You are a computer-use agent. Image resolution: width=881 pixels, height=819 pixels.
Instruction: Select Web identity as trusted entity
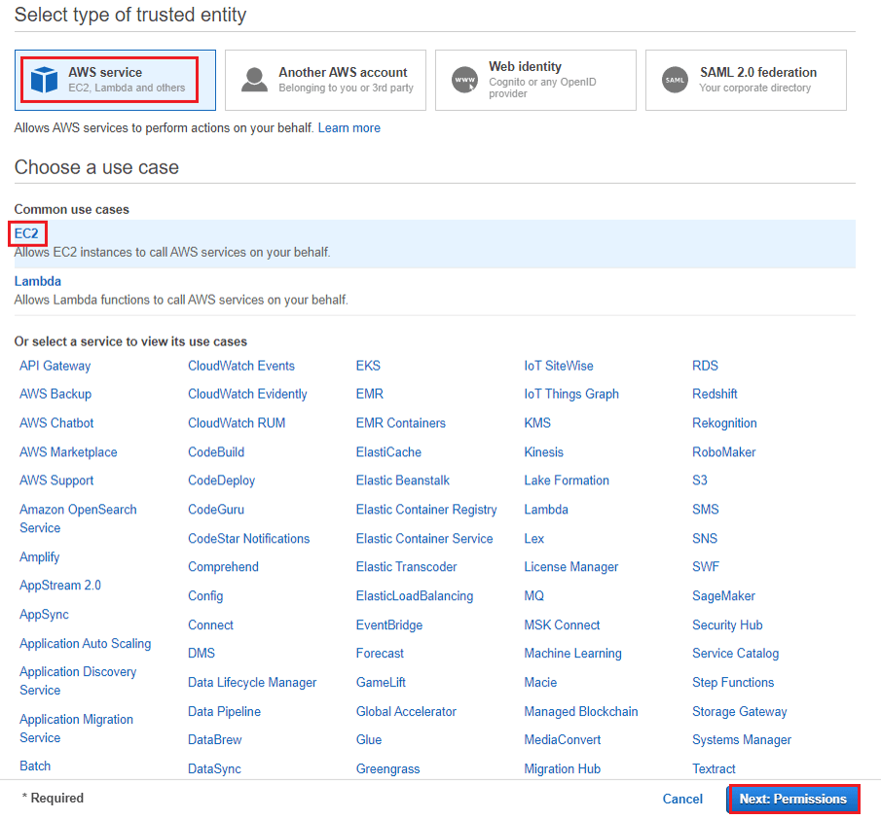[535, 80]
